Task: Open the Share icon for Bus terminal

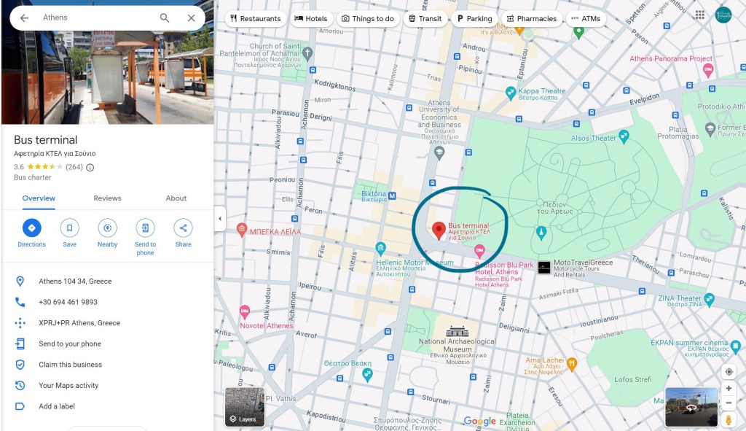Action: [x=183, y=228]
